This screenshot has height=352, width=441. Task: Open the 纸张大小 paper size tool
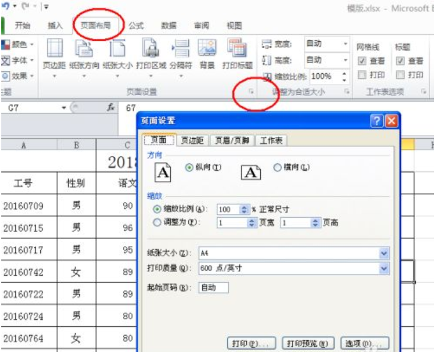click(118, 58)
